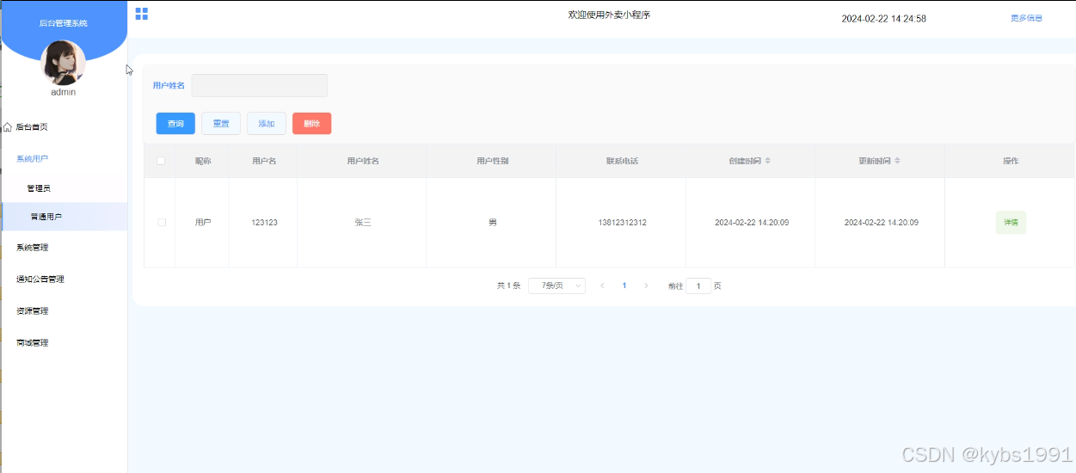Click the 重置 button
Screen dimensions: 1076x473
coord(221,124)
